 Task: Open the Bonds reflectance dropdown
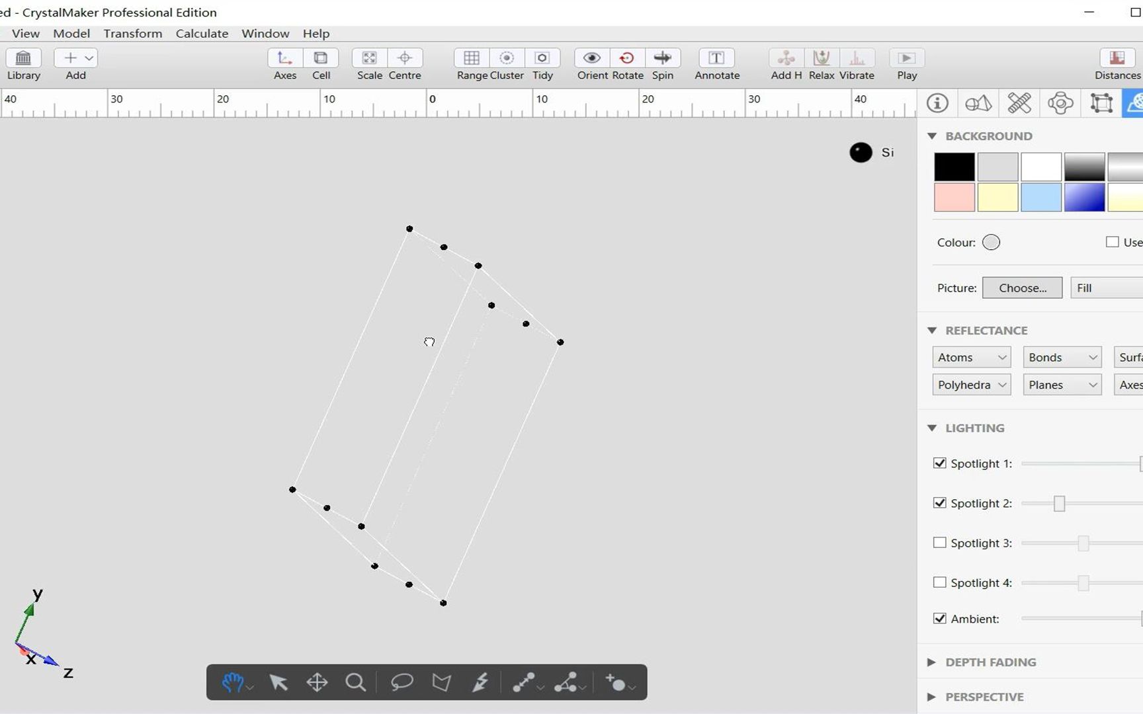(1062, 356)
